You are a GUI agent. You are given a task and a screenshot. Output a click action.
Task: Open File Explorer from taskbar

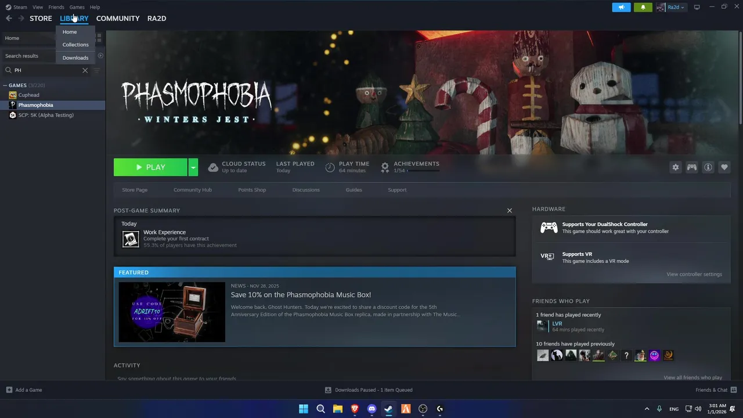click(x=337, y=409)
